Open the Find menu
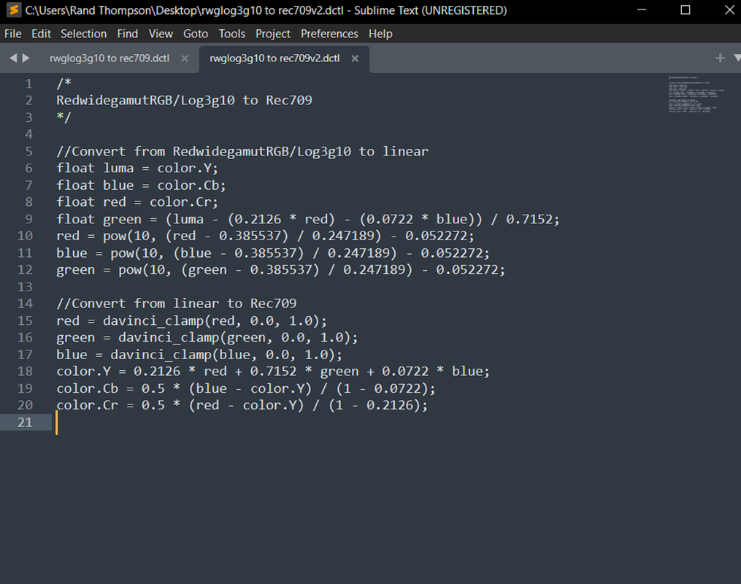 (128, 34)
